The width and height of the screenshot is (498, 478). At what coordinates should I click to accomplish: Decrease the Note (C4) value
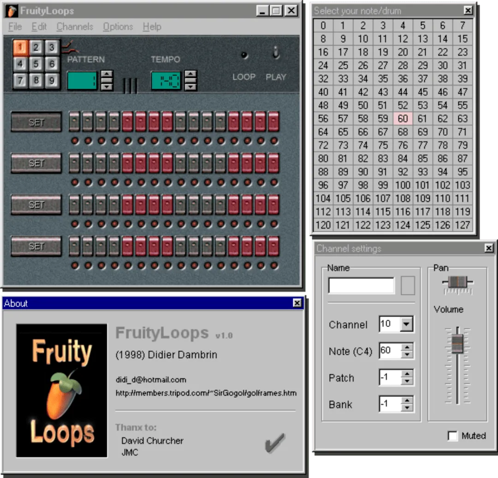[407, 355]
